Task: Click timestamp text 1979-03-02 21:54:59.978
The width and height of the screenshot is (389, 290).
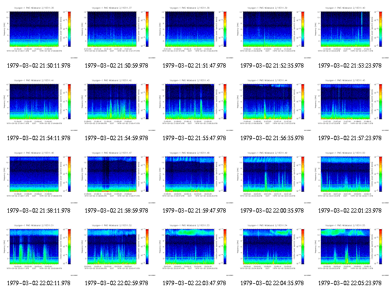Action: point(117,138)
